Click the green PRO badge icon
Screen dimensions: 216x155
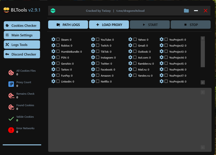pyautogui.click(x=53, y=11)
